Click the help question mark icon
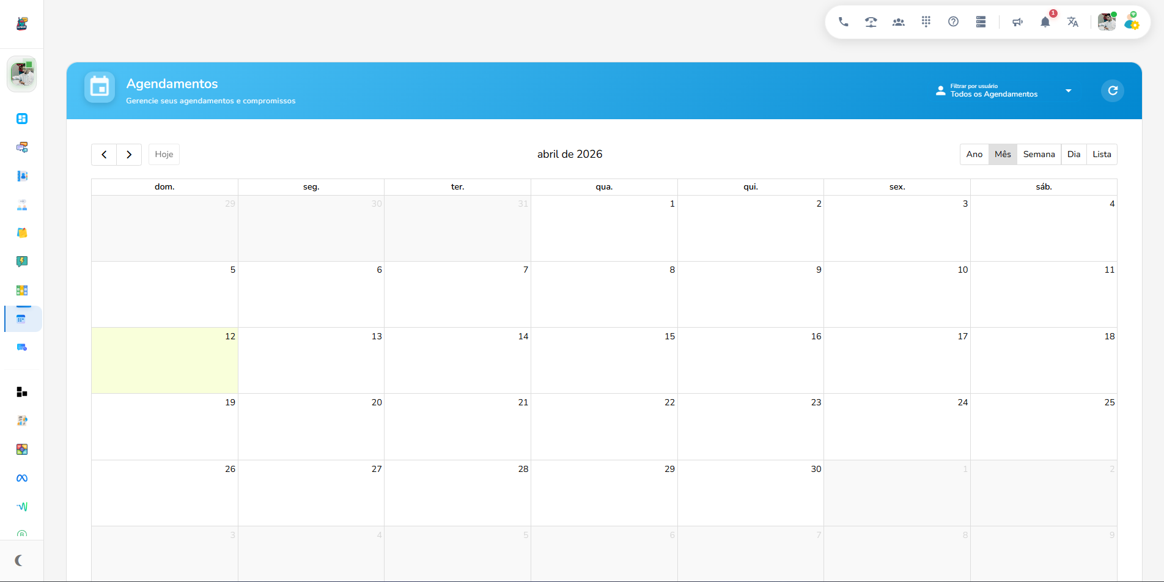 coord(953,22)
